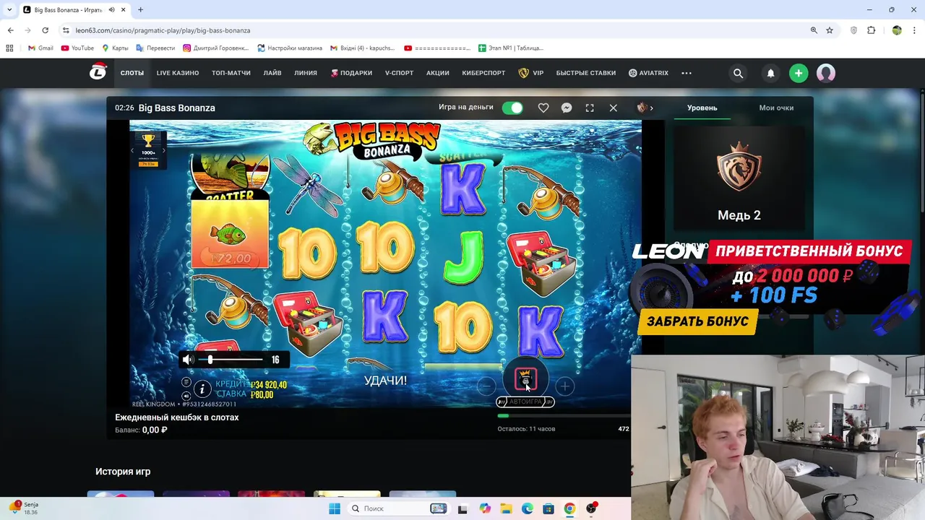
Task: Open the КИБЕРСПОРТ menu item
Action: (483, 73)
